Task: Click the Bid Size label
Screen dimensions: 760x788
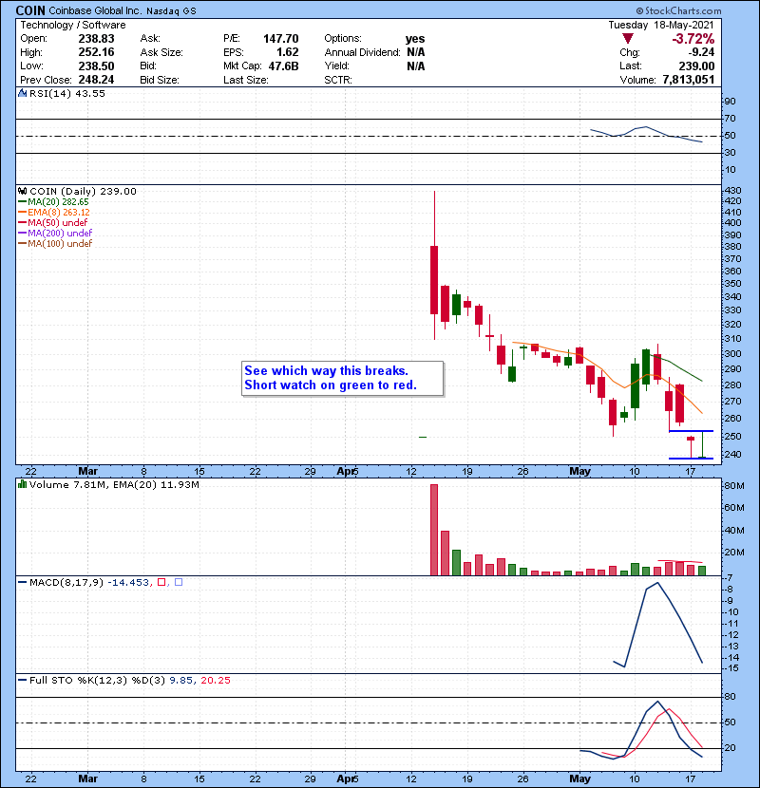Action: click(x=160, y=80)
